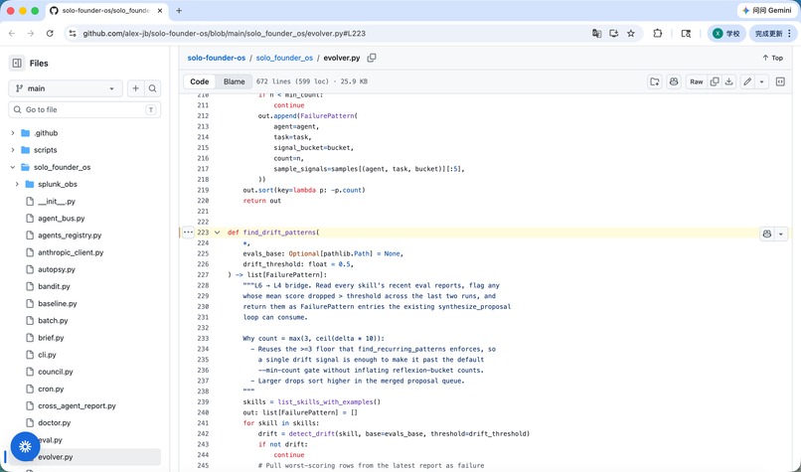Switch to Code view tab
This screenshot has width=801, height=472.
click(199, 81)
